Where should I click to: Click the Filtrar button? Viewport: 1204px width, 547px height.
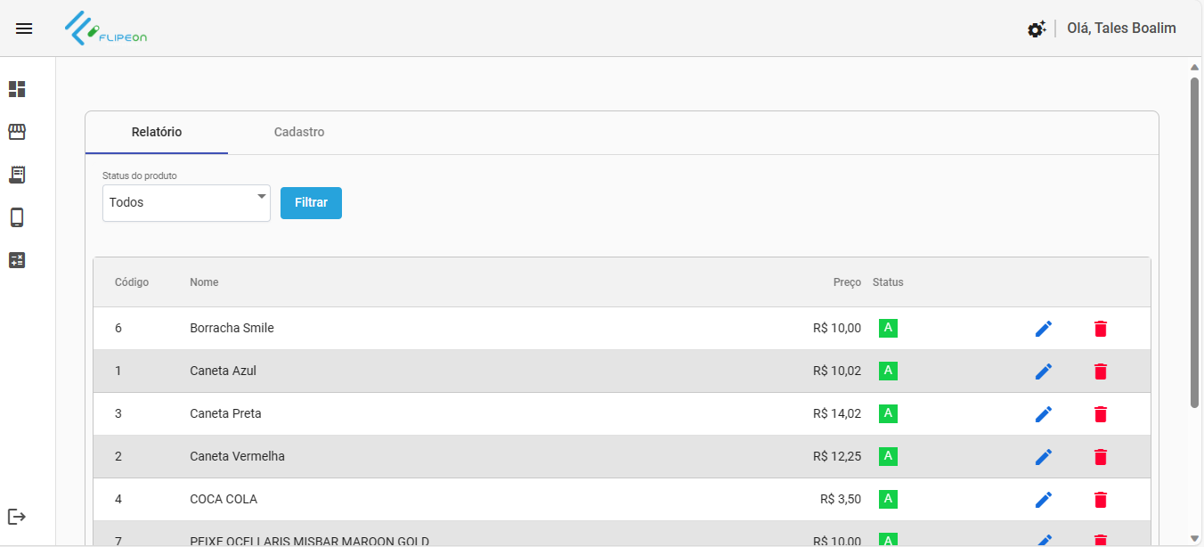(x=311, y=203)
